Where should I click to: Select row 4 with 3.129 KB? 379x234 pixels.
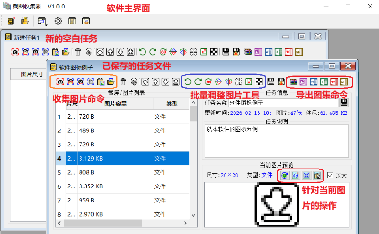(122, 158)
